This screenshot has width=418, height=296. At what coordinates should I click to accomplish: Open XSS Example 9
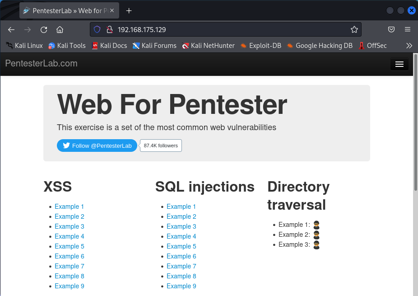click(x=70, y=286)
